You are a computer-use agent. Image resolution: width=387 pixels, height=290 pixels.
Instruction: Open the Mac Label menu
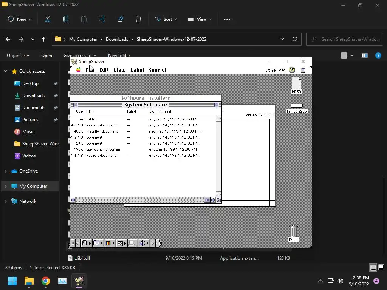tap(137, 70)
